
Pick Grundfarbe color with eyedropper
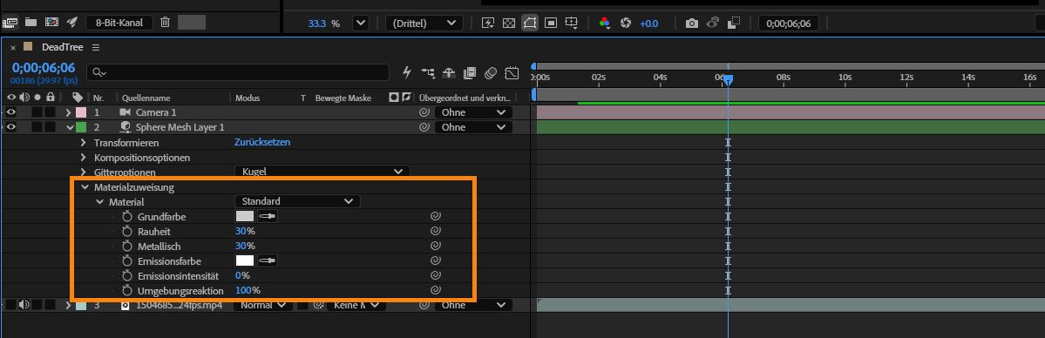click(x=268, y=216)
